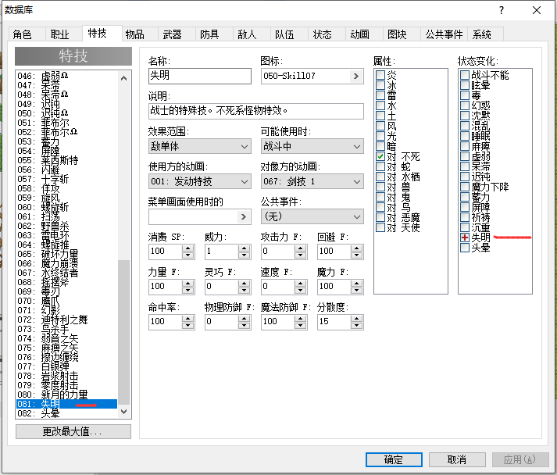Viewport: 557px width, 475px height.
Task: Click the help question mark icon
Action: [502, 10]
